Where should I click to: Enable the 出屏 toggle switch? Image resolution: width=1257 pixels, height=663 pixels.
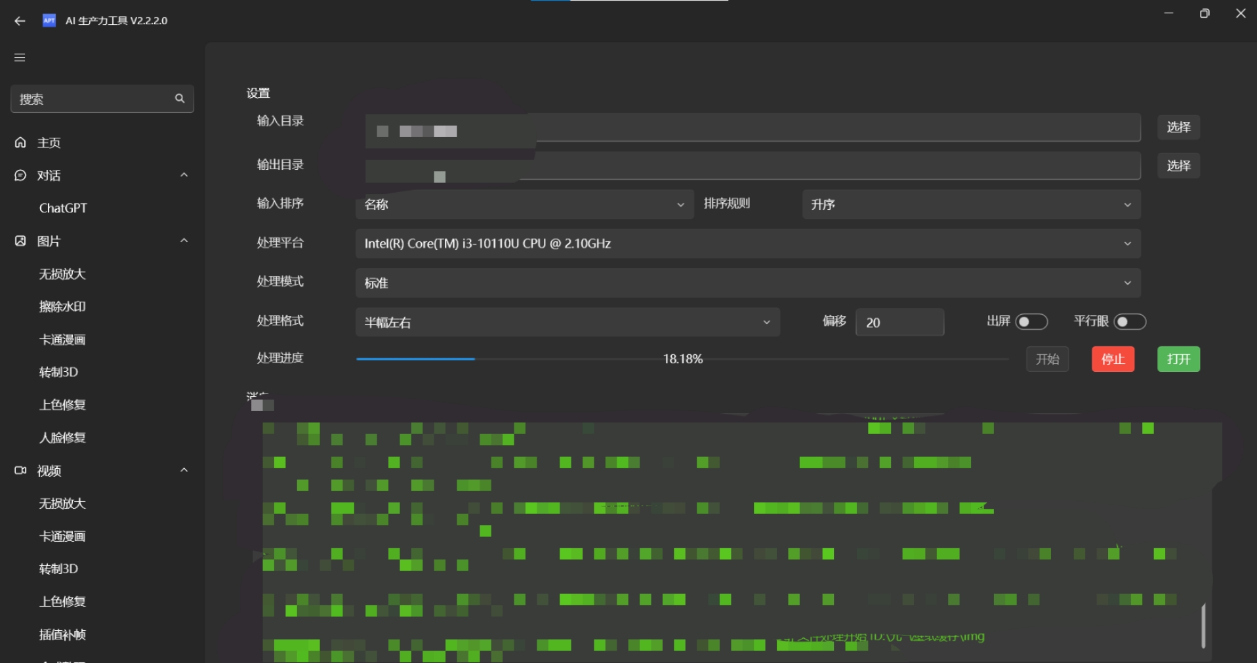click(x=1031, y=322)
